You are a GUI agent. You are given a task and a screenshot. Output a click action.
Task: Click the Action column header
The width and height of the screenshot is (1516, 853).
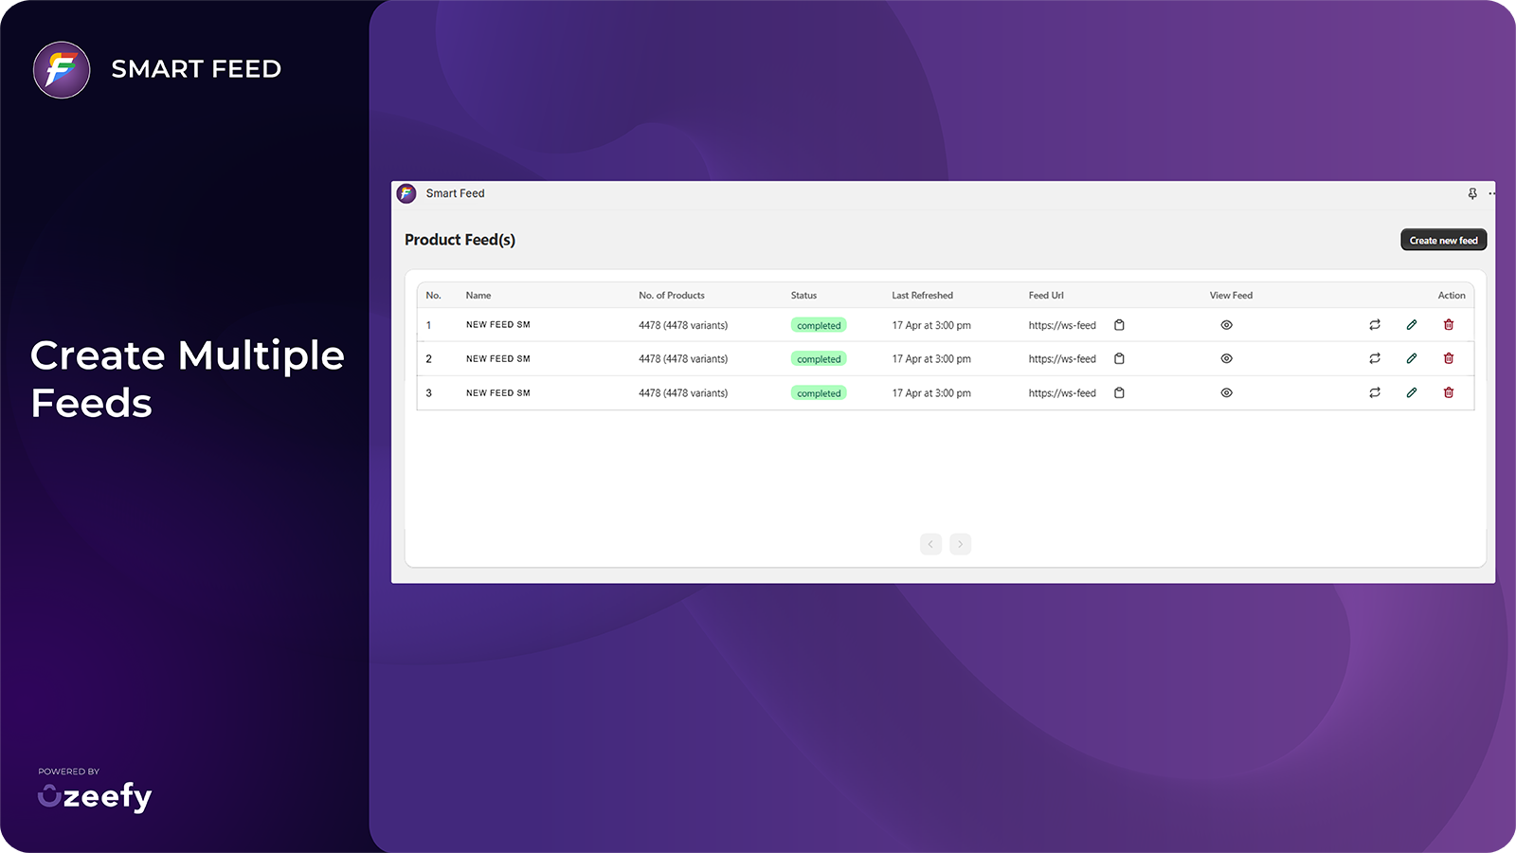point(1452,296)
